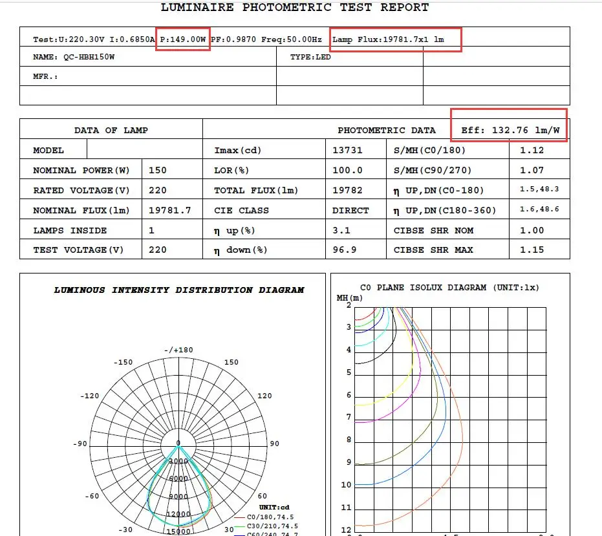Viewport: 602px width, 536px height.
Task: Click the "-/+180" polar angle label
Action: 178,350
